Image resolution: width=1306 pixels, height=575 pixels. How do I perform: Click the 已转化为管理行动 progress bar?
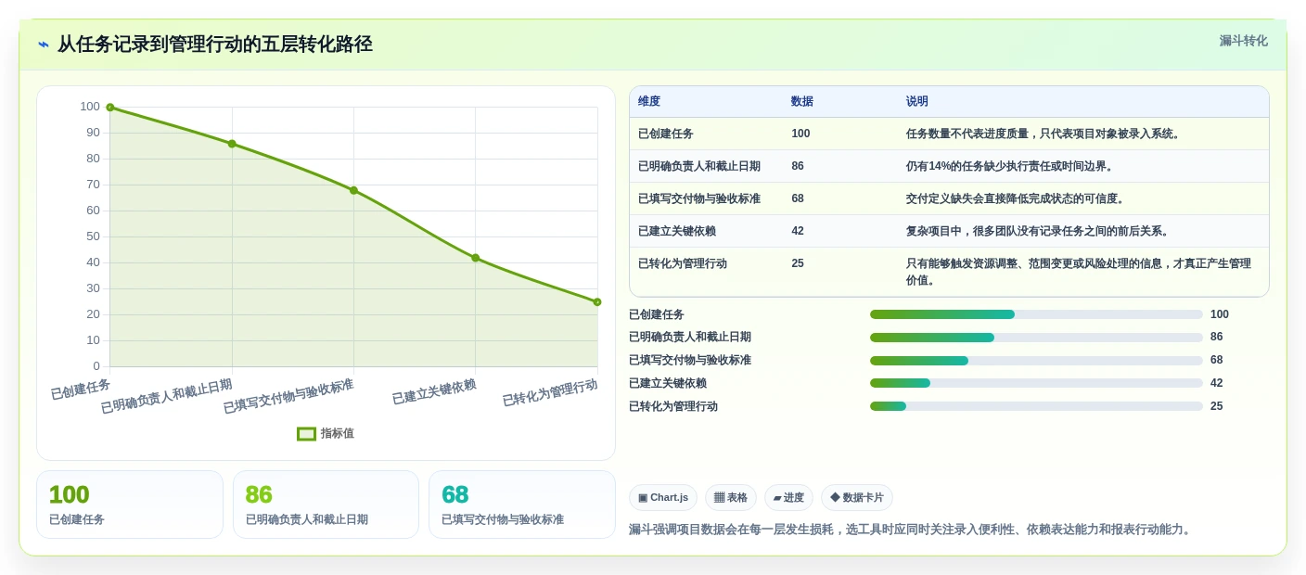coord(1036,406)
